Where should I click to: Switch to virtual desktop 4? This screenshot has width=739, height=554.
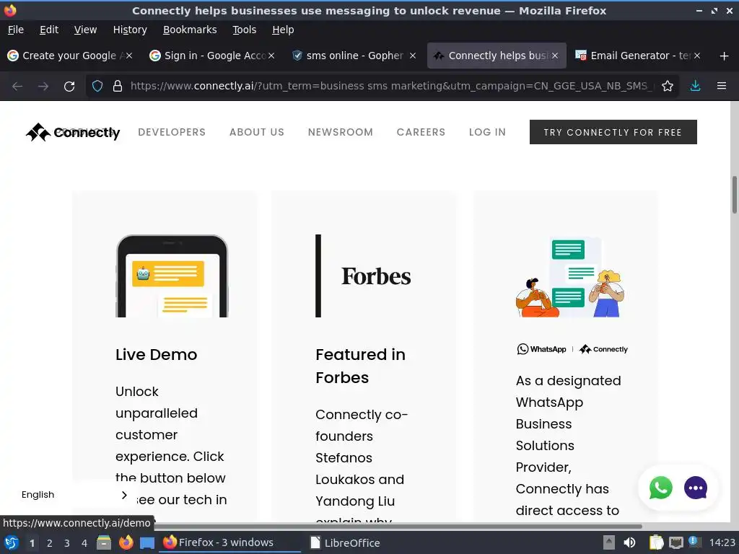pyautogui.click(x=84, y=543)
